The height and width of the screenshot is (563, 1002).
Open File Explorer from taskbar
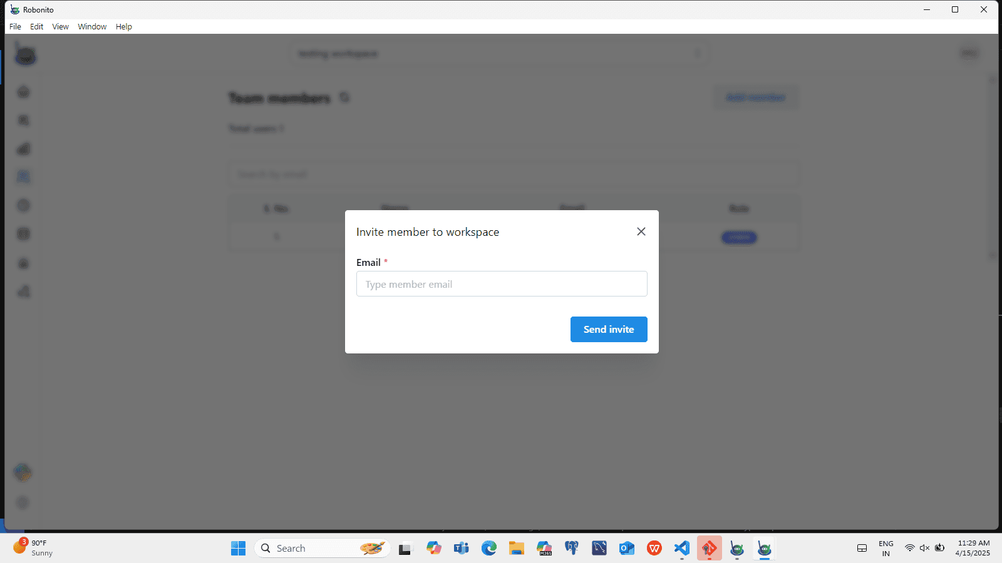pos(517,549)
